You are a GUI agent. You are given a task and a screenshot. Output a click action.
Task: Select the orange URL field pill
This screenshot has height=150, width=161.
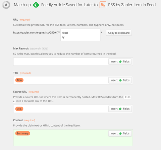click(19, 109)
